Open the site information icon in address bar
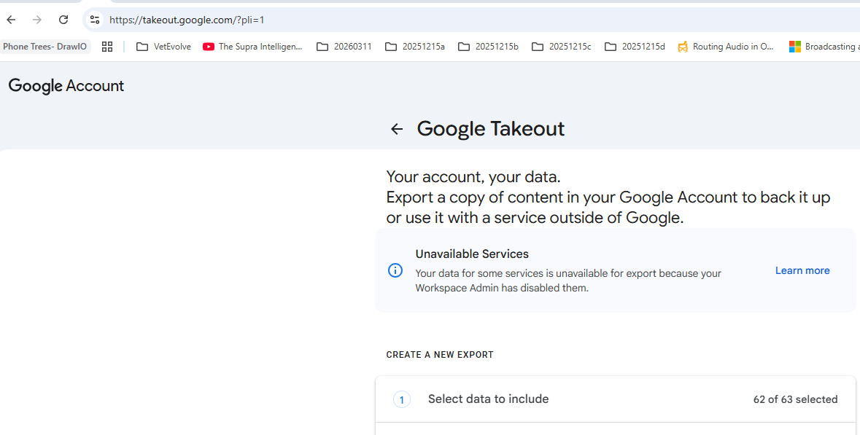Screen dimensions: 860x435 tap(95, 20)
